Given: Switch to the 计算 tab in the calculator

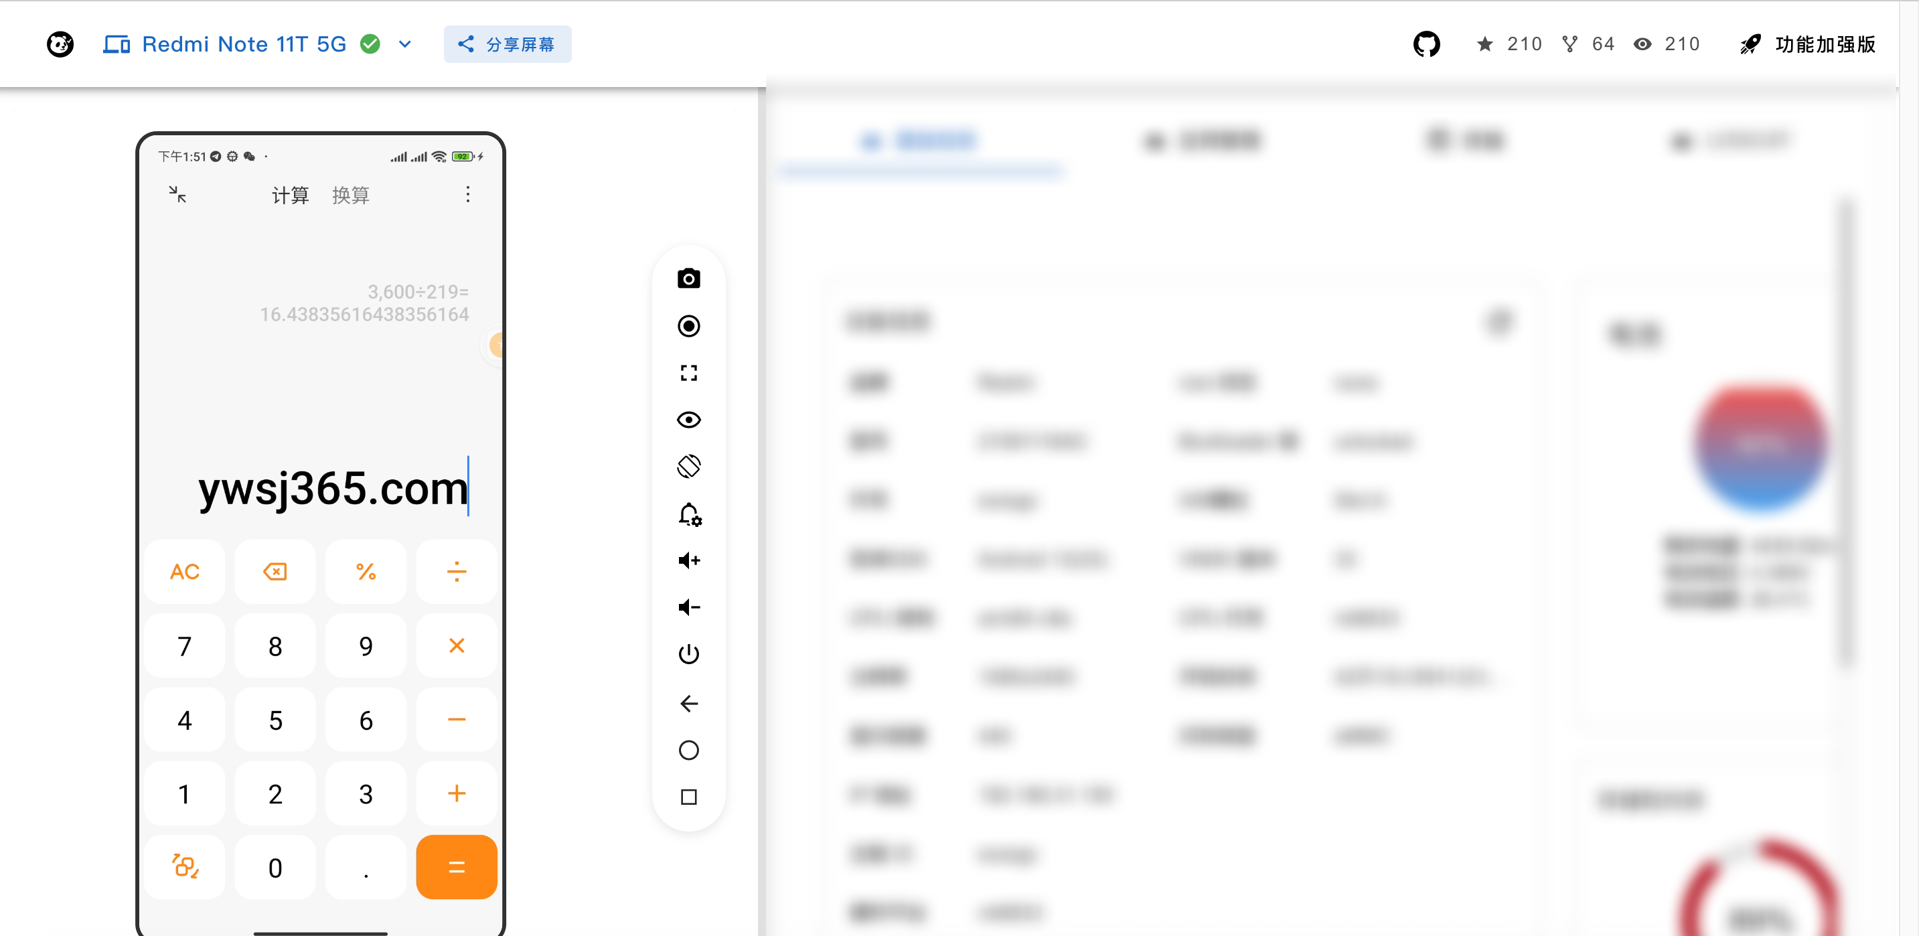Looking at the screenshot, I should tap(290, 195).
